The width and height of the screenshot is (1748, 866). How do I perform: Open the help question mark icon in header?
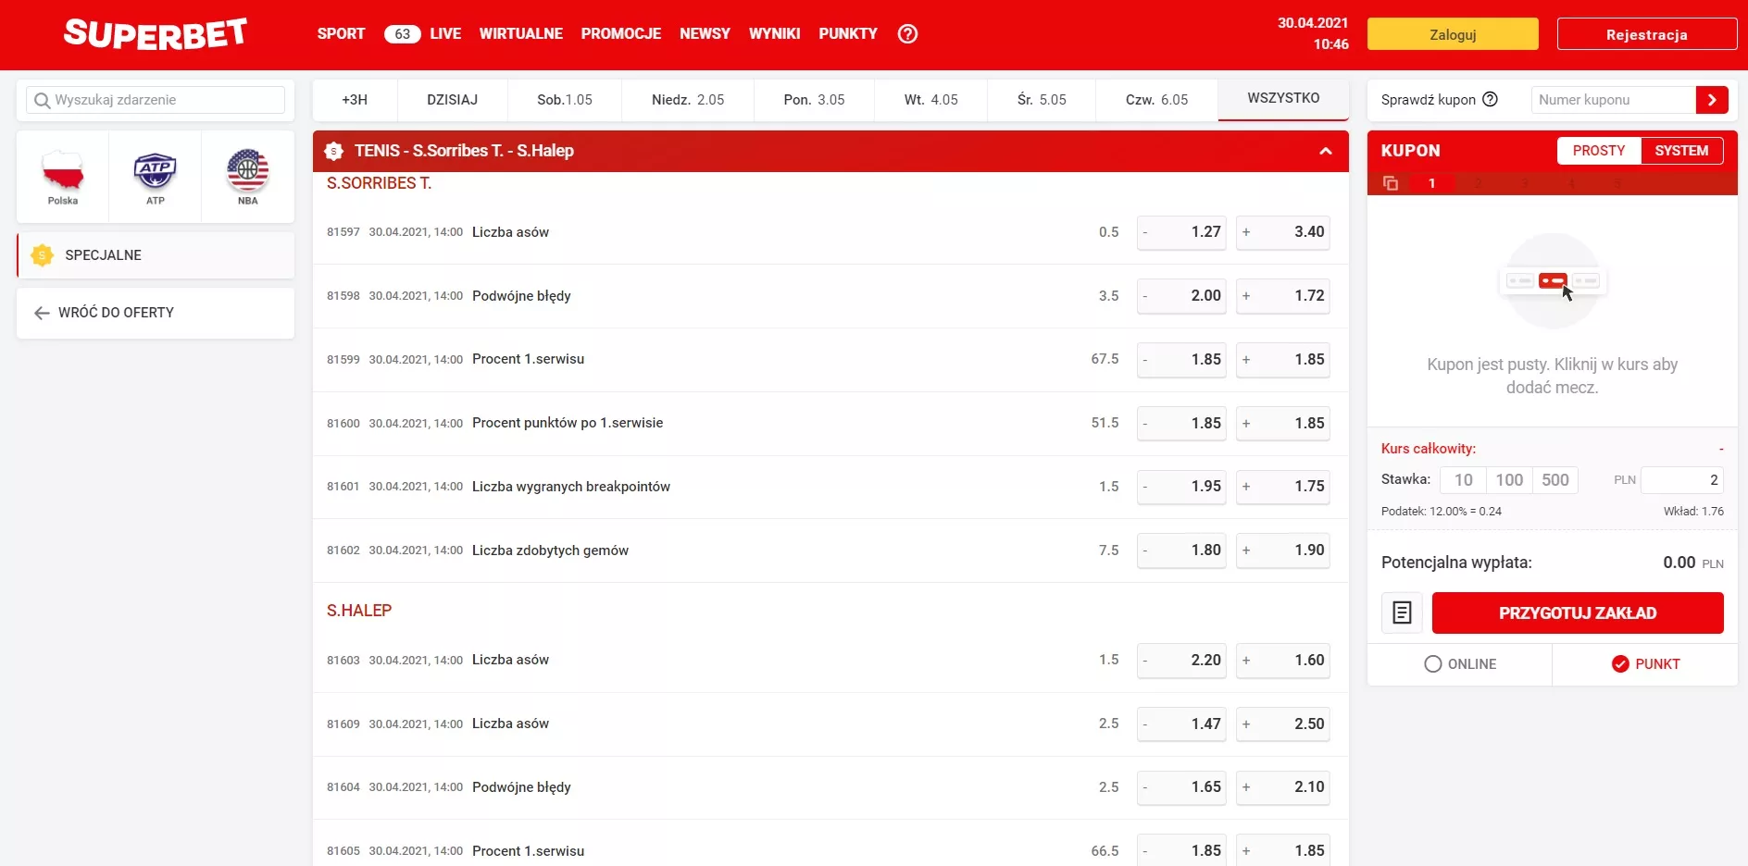(x=907, y=34)
